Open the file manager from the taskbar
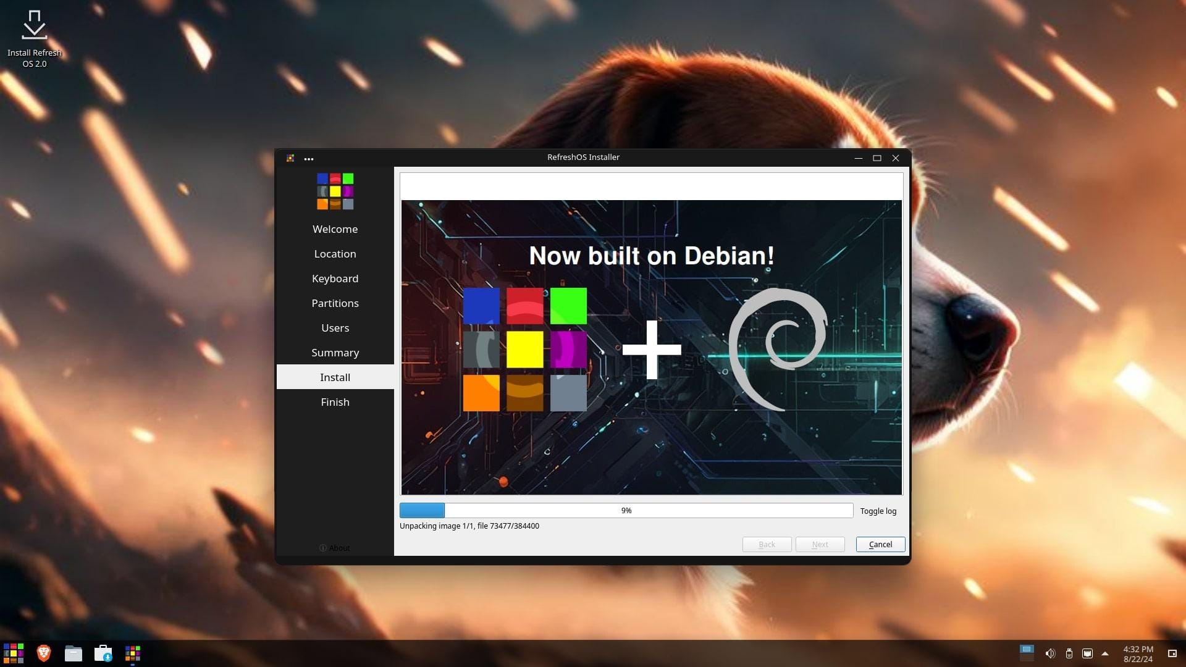1186x667 pixels. [73, 653]
